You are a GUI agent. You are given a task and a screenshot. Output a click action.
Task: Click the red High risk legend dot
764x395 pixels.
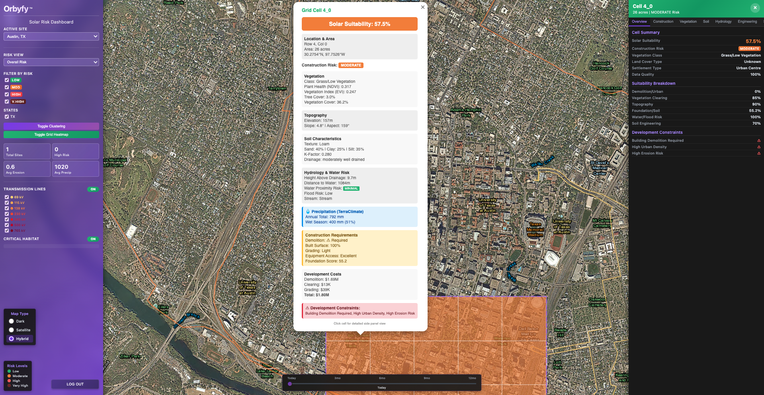click(x=9, y=381)
